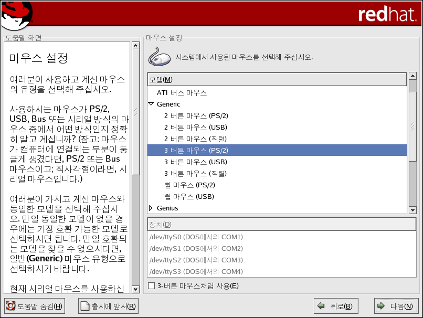Image resolution: width=423 pixels, height=318 pixels.
Task: Click the document icon on the release notes button
Action: pyautogui.click(x=85, y=306)
